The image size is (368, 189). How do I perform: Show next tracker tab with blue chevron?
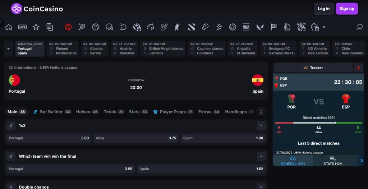362,161
